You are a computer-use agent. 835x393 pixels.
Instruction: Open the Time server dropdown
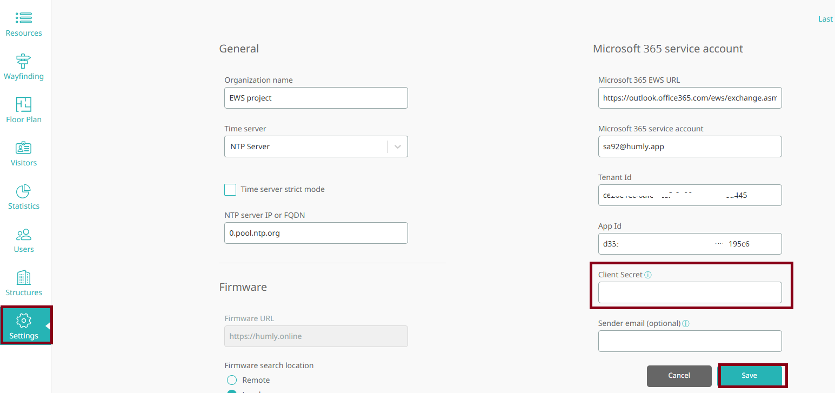click(398, 146)
